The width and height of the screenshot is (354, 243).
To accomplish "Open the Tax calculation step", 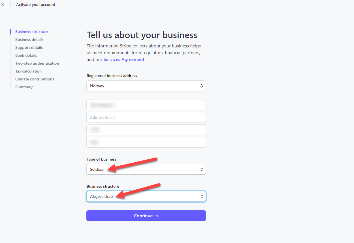I will (x=28, y=71).
